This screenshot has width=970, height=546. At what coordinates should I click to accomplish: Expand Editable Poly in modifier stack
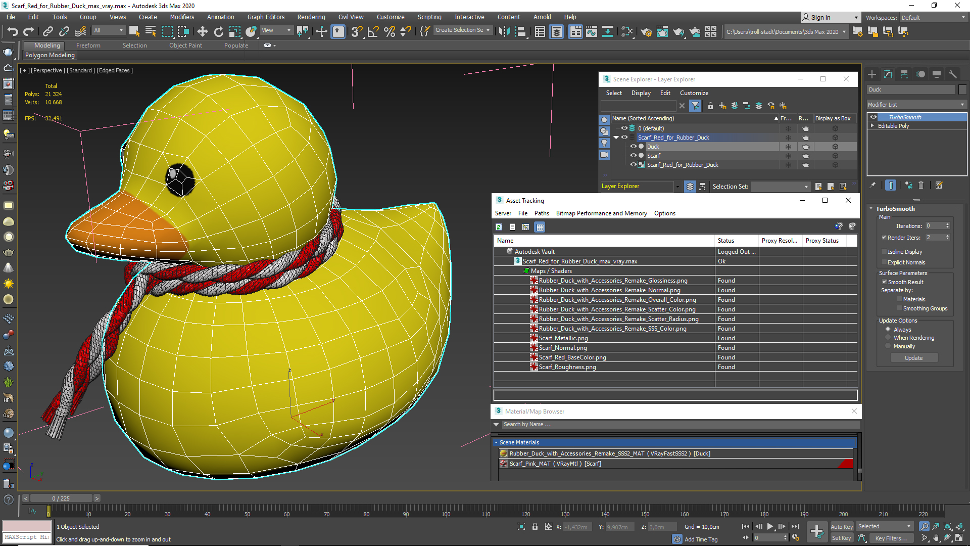click(x=872, y=126)
